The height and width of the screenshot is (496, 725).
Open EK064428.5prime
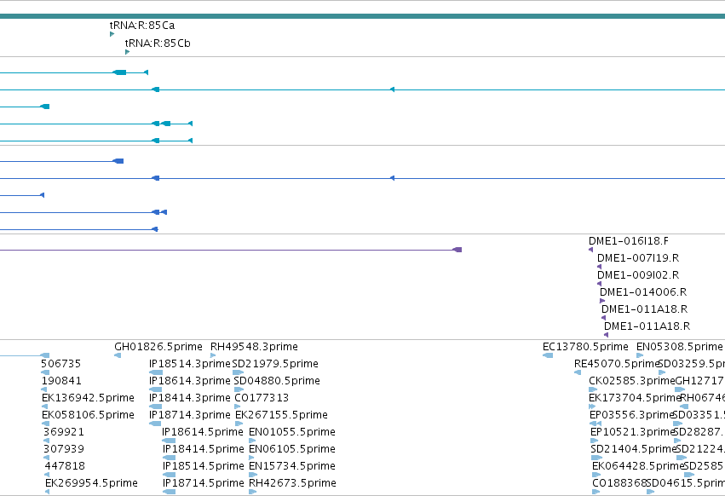638,466
